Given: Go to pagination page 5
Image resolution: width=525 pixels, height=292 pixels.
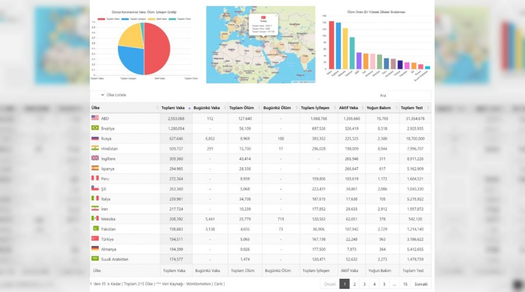Looking at the screenshot, I should (x=384, y=284).
